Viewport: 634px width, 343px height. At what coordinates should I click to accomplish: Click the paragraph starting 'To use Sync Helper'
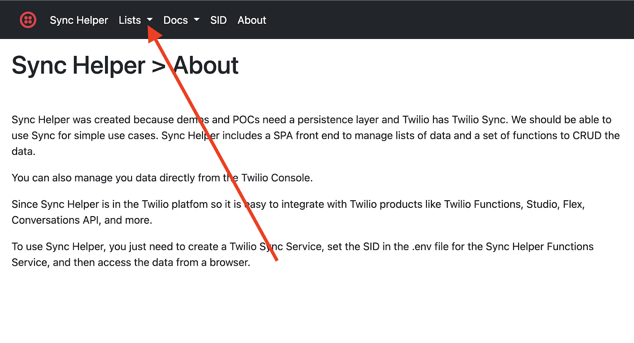(303, 255)
